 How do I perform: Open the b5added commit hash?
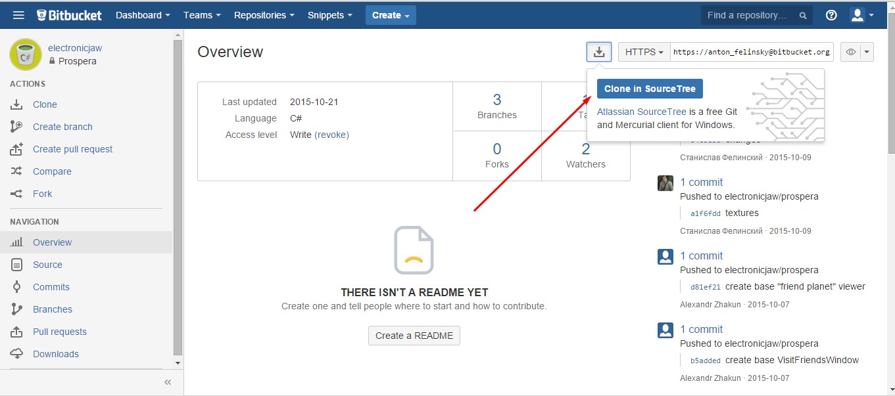tap(706, 361)
